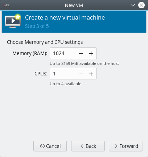Increase CPUs count with the plus button
Screen dimensions: 148x157
(x=91, y=74)
